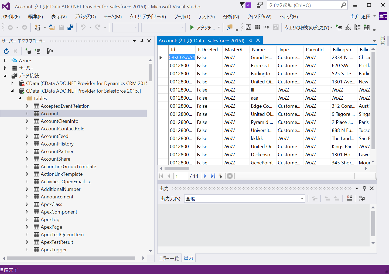Expand the Azure node
The image size is (389, 274).
pyautogui.click(x=5, y=60)
